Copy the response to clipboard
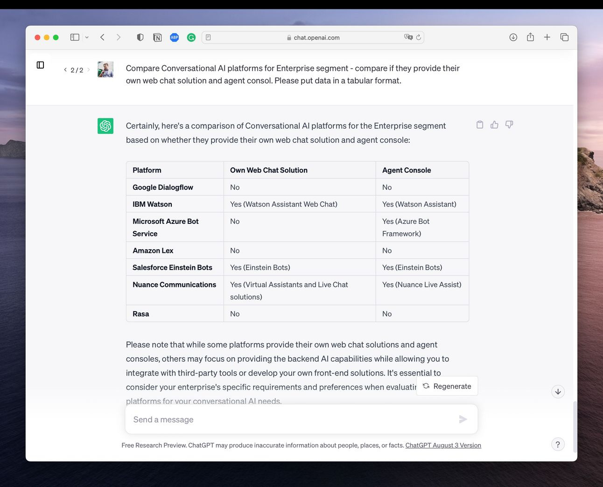 point(480,125)
